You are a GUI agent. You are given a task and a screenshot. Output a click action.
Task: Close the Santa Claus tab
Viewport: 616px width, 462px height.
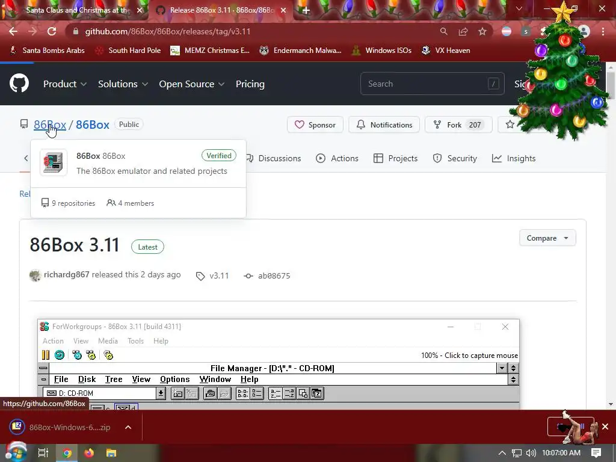[x=140, y=10]
